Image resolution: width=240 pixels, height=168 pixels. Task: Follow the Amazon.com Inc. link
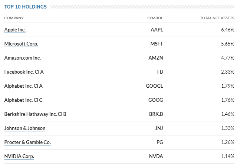tap(23, 58)
